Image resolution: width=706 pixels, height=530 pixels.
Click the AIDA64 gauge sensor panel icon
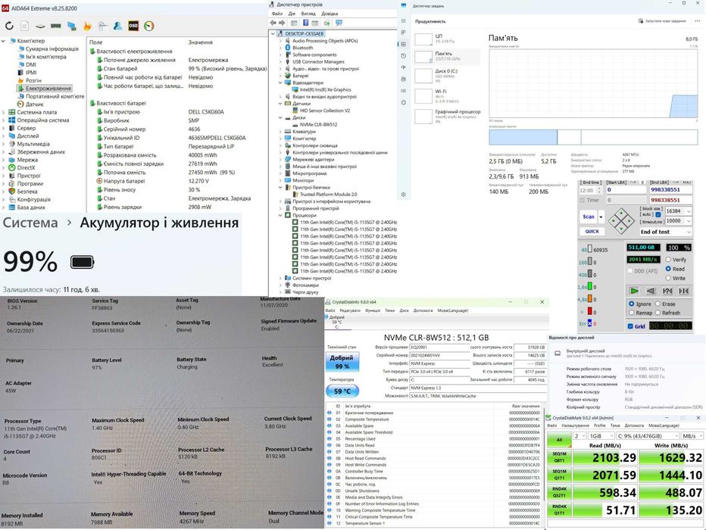149,26
